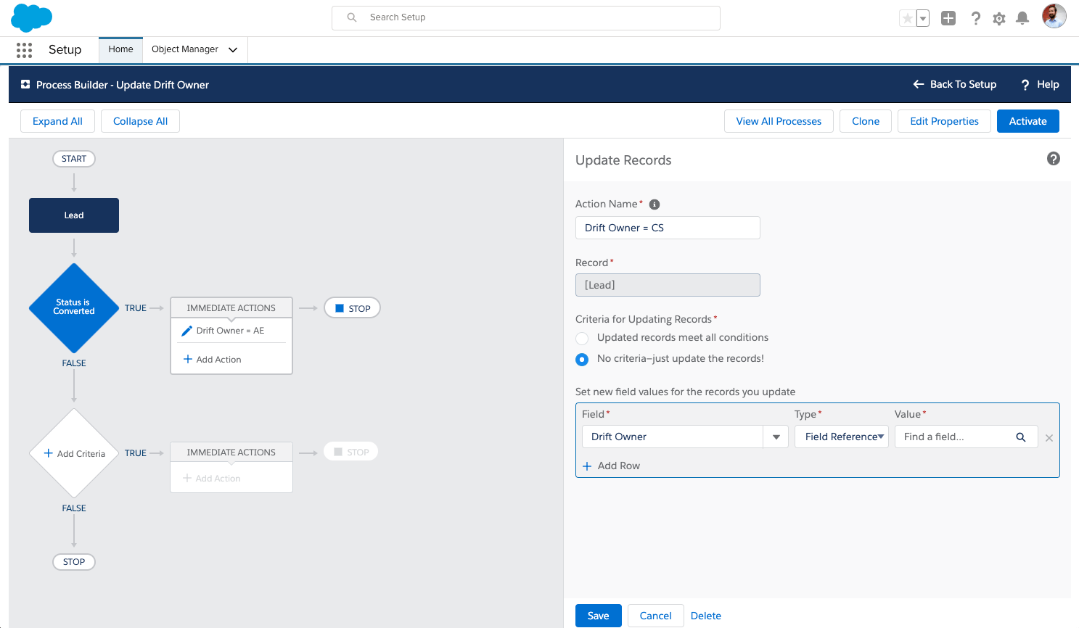This screenshot has width=1079, height=628.
Task: Click the Search Setup field
Action: pyautogui.click(x=526, y=17)
